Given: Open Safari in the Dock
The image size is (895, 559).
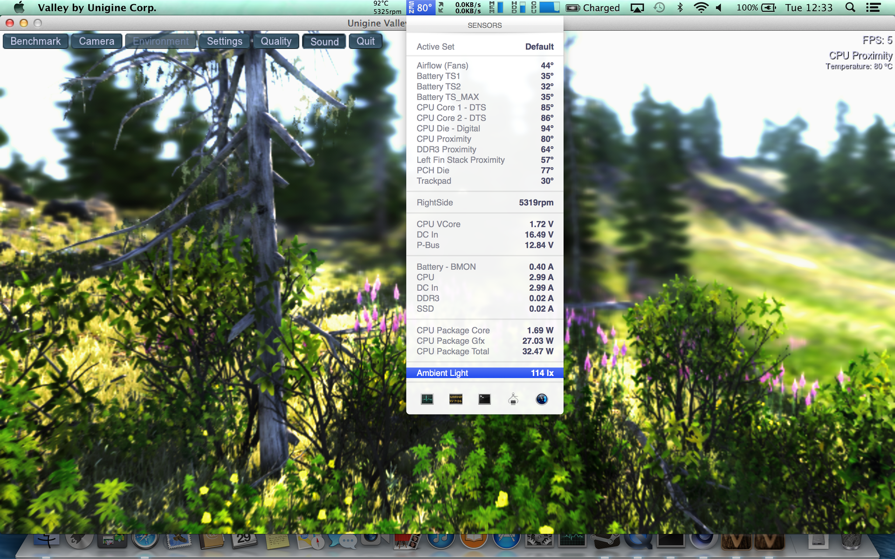Looking at the screenshot, I should pos(145,542).
